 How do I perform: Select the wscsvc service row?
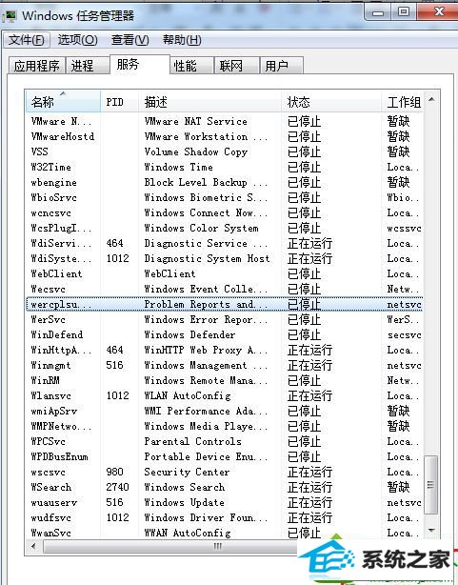225,473
